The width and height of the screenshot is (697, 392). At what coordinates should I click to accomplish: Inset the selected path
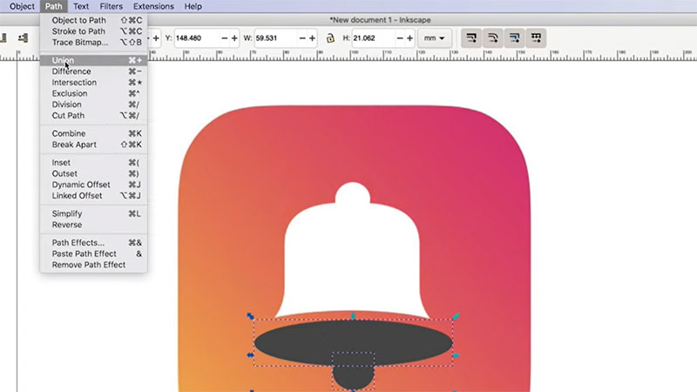coord(93,163)
